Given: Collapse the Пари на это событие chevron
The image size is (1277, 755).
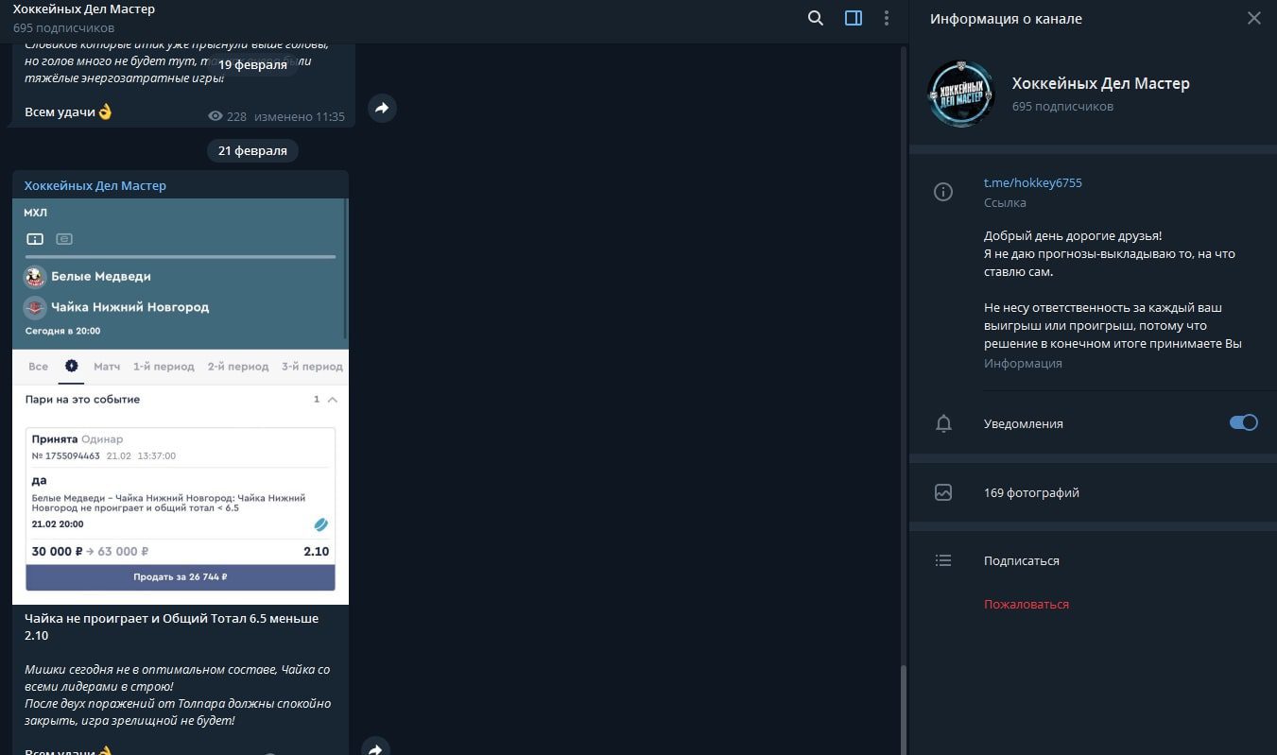Looking at the screenshot, I should point(332,400).
